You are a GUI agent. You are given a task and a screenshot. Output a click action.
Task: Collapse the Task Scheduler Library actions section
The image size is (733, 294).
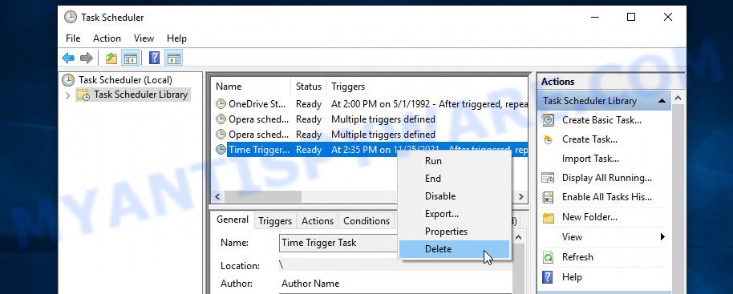pos(662,101)
